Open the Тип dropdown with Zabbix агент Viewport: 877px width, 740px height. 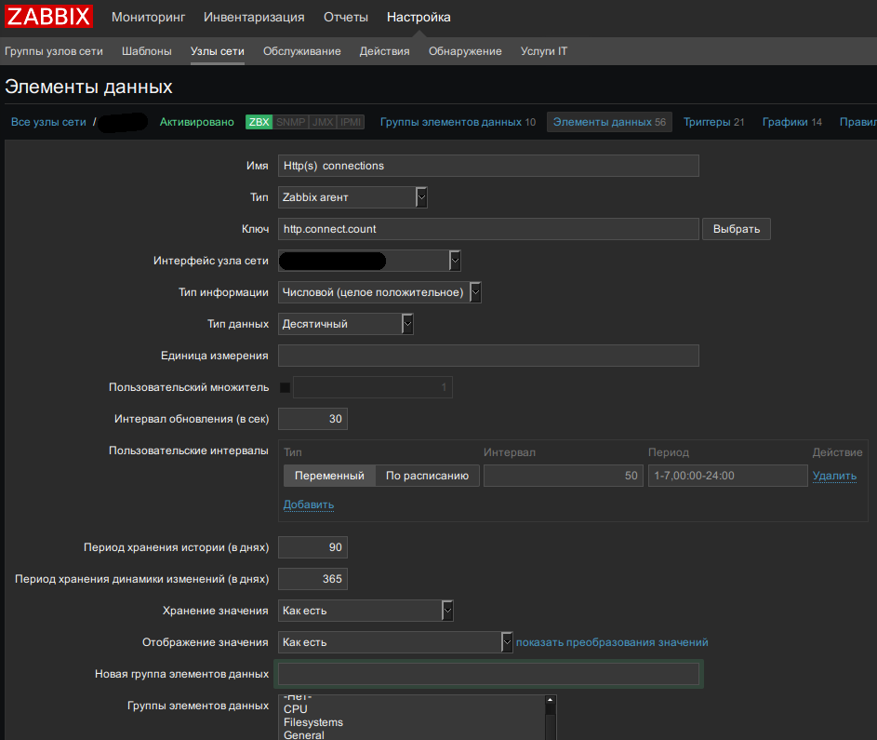352,197
